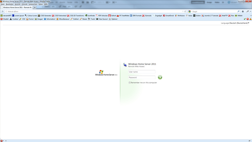Open the Joomla 1.7 Tutorials bookmark

tap(210, 16)
